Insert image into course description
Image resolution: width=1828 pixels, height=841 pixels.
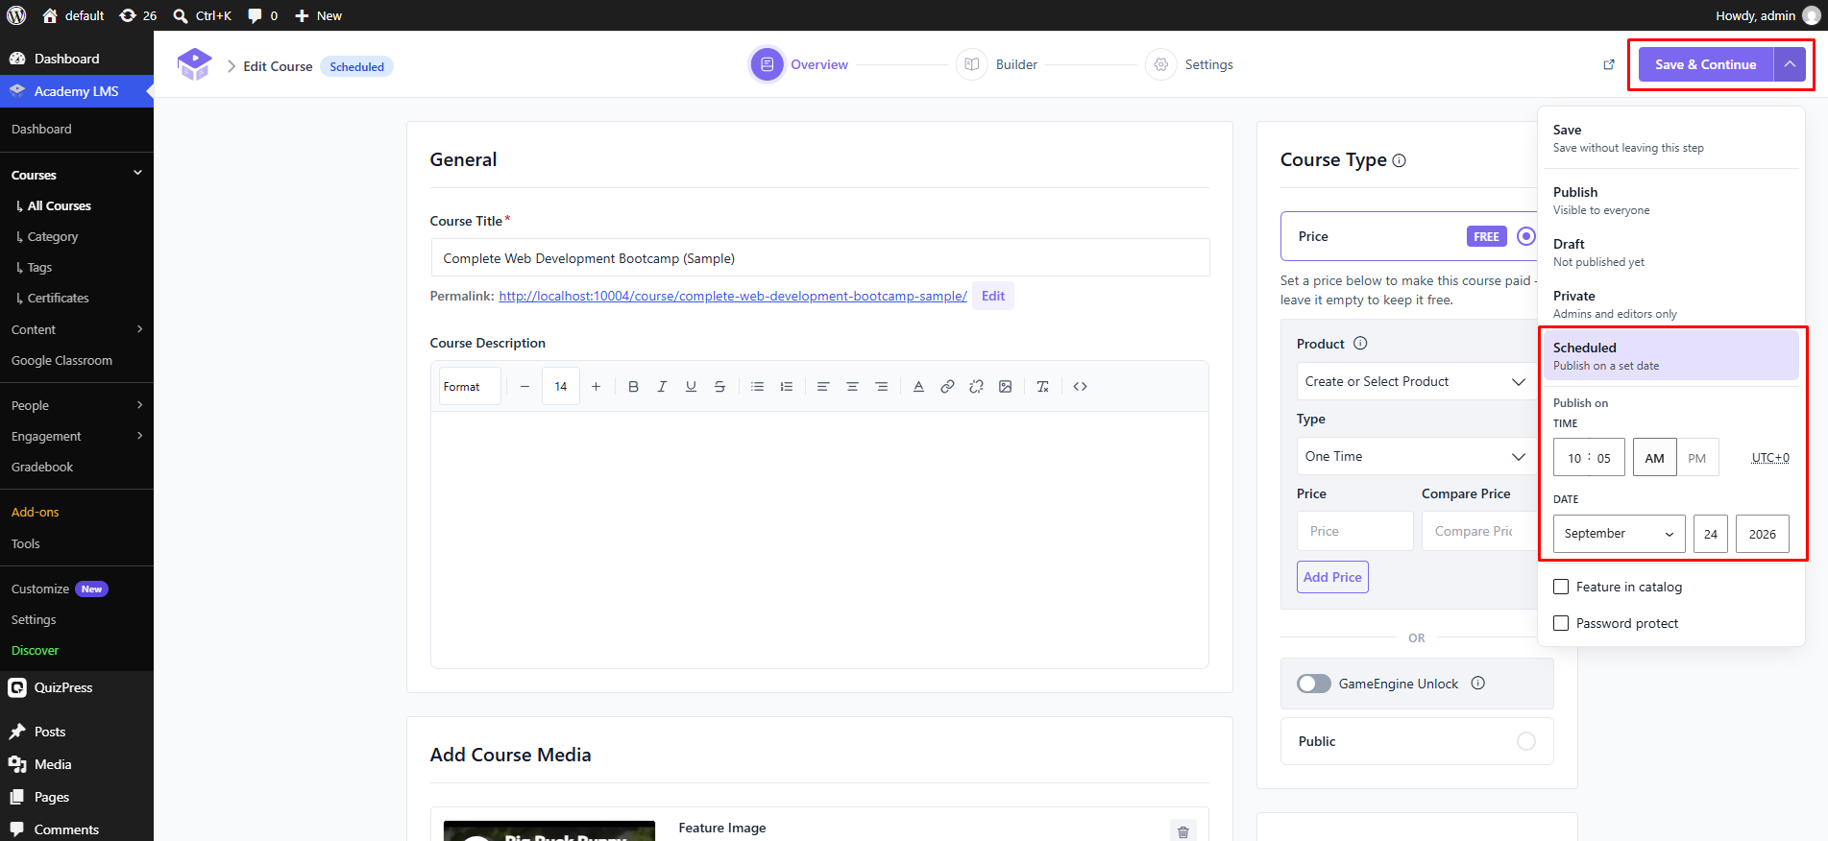[x=1005, y=386]
